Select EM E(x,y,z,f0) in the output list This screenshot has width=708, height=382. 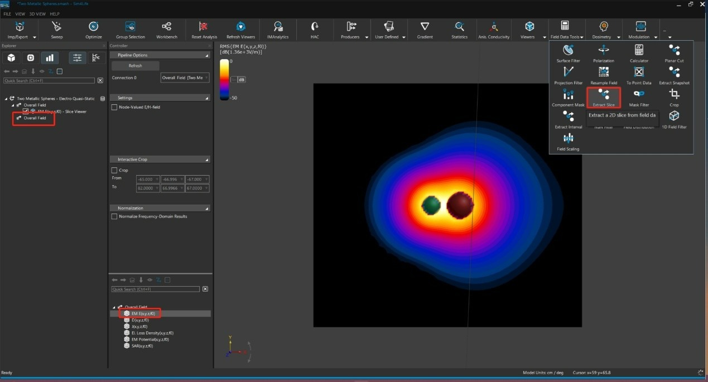pos(143,314)
